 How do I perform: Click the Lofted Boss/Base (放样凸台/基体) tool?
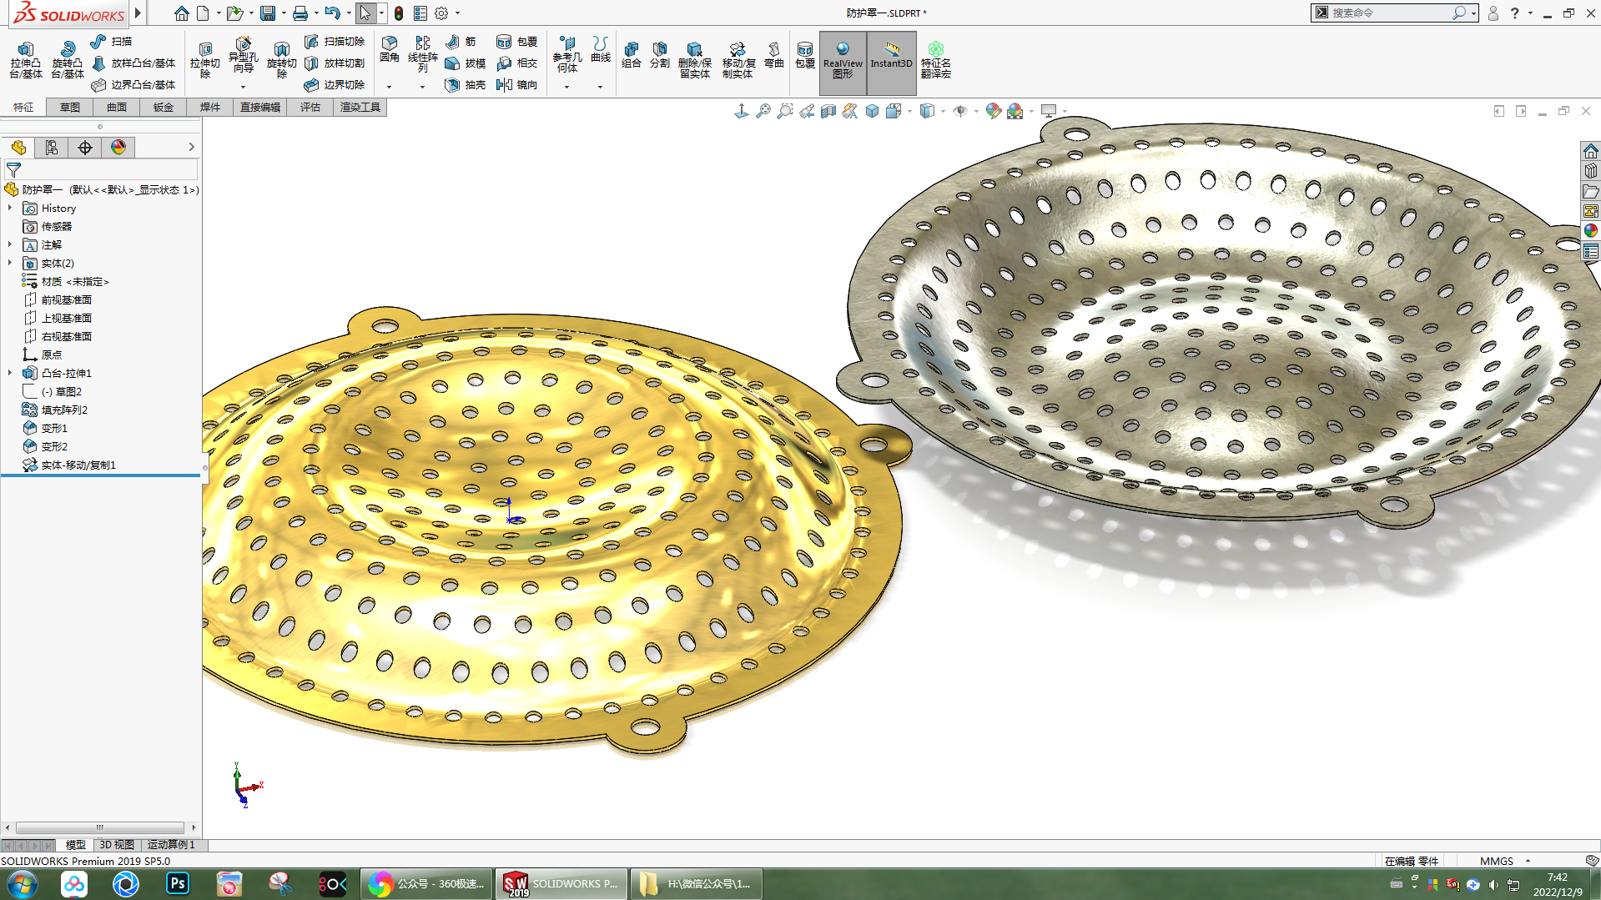133,63
